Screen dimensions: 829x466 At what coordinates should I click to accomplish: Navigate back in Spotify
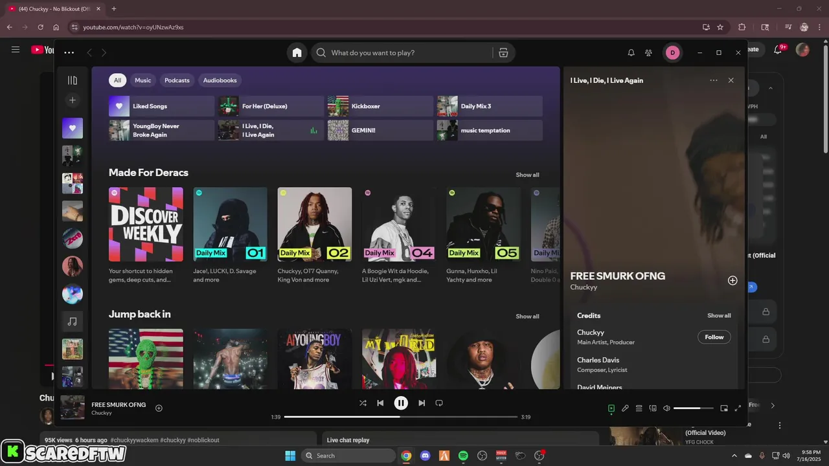pyautogui.click(x=89, y=52)
